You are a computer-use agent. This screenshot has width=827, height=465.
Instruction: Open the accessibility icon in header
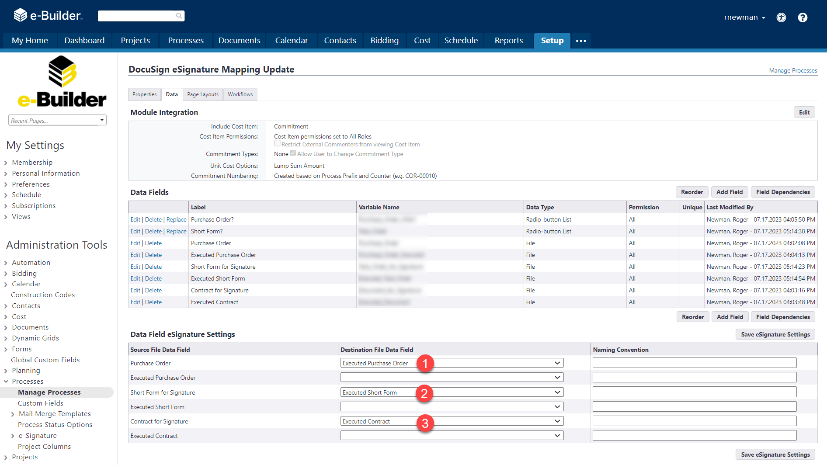pyautogui.click(x=781, y=17)
